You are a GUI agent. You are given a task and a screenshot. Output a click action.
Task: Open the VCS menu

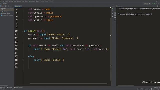point(29,1)
